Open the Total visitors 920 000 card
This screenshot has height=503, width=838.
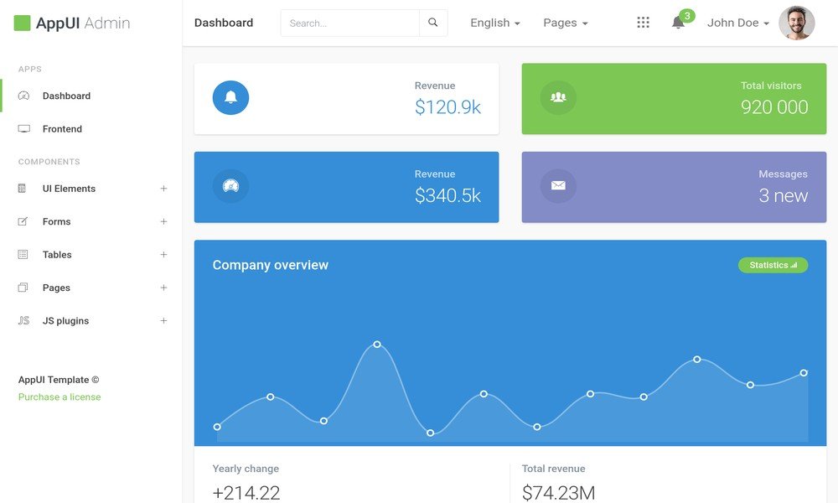[674, 99]
